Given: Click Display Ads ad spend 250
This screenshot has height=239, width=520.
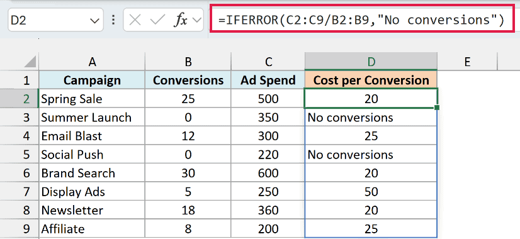Looking at the screenshot, I should 268,192.
